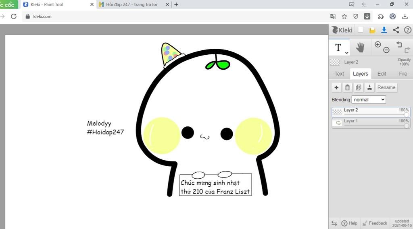Screen dimensions: 413x229
Task: Switch to the Edit tab
Action: point(382,74)
